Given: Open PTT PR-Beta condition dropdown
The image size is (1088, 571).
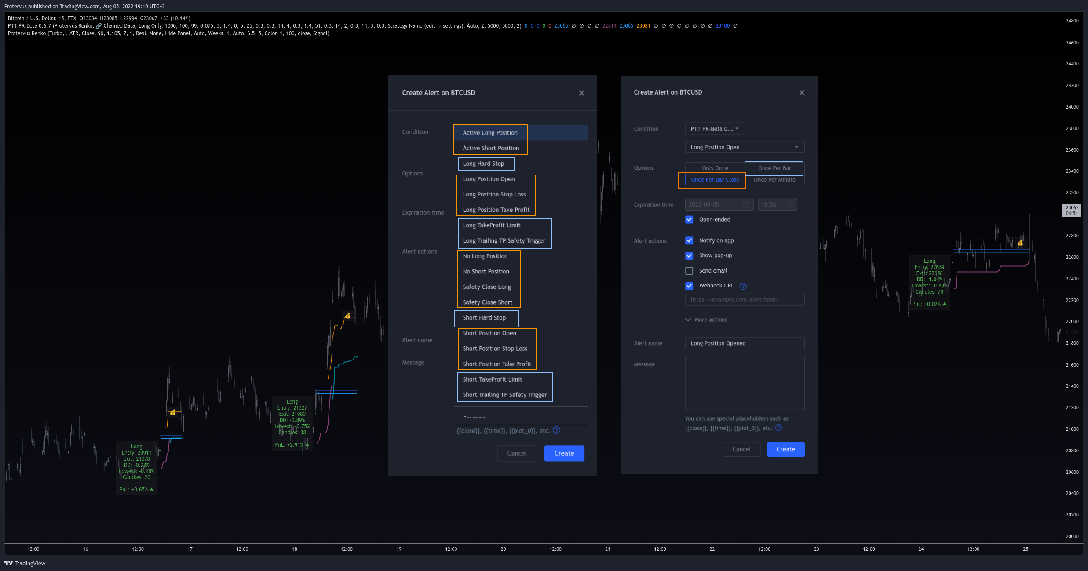Looking at the screenshot, I should [x=715, y=129].
